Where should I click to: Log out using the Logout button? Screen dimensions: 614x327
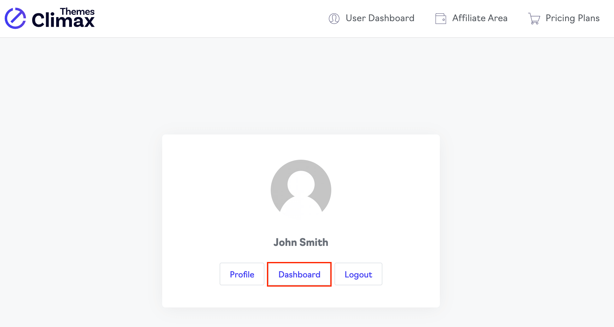point(358,274)
